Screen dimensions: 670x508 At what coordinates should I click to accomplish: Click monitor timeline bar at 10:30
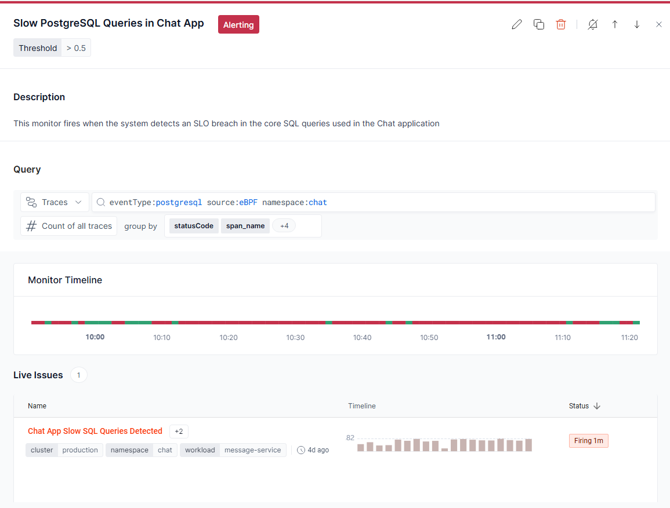point(295,322)
